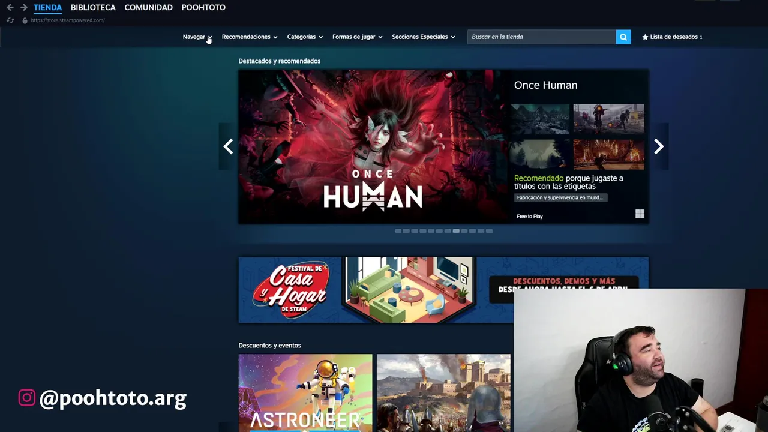Viewport: 768px width, 432px height.
Task: Select the last carousel page dot
Action: tap(489, 231)
